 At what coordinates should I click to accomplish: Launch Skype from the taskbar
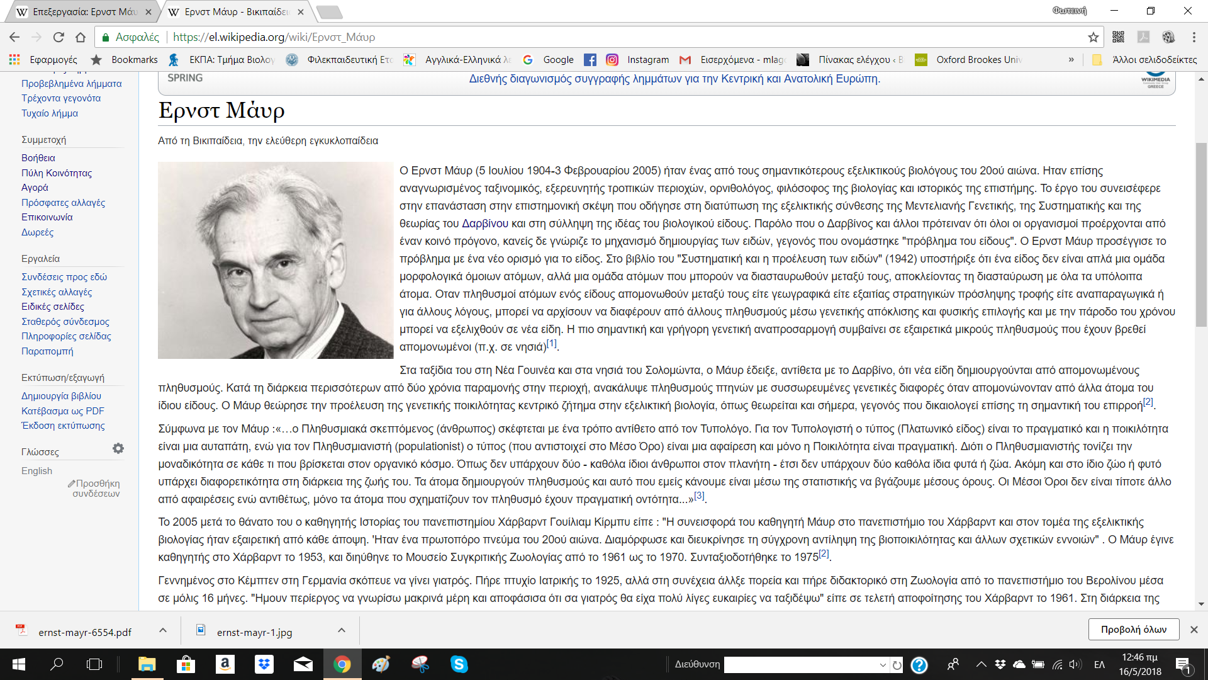click(x=459, y=664)
